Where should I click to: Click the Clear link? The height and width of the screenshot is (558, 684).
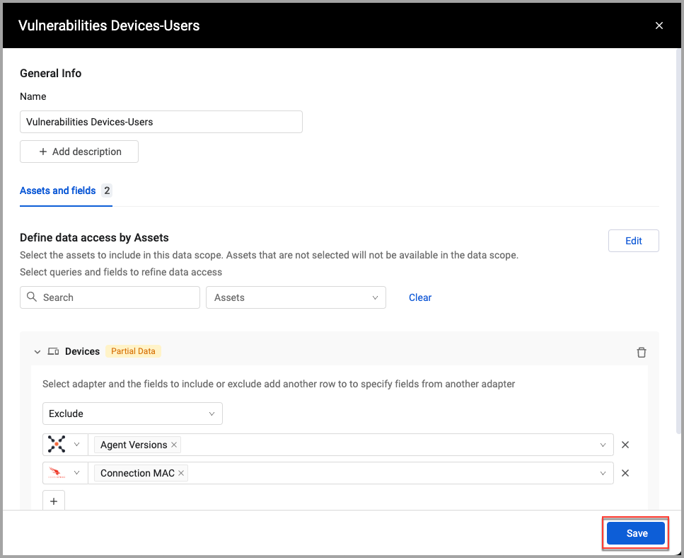pyautogui.click(x=419, y=297)
